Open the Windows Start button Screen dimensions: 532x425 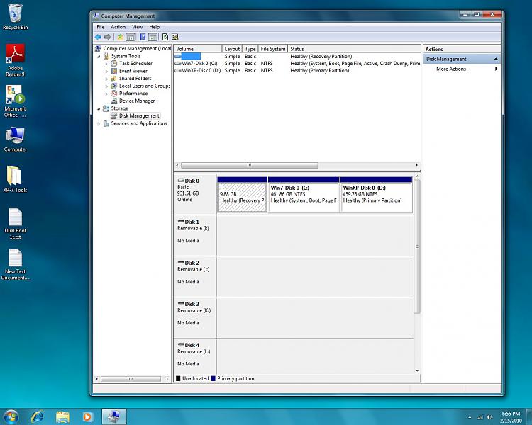10,416
